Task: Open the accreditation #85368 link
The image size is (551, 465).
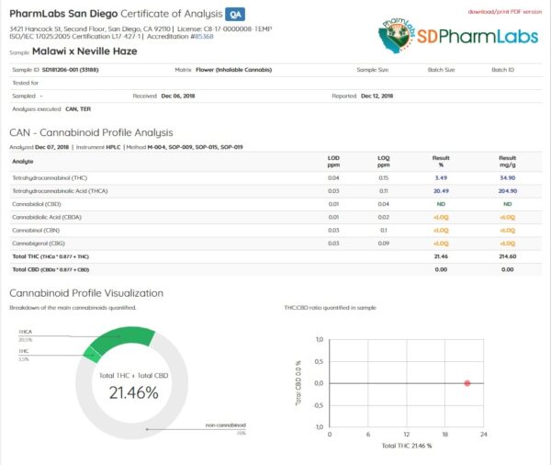Action: tap(202, 36)
